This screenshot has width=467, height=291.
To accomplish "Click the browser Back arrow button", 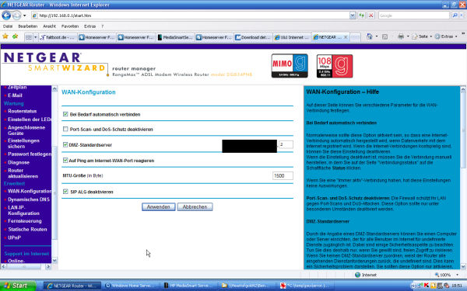I will (6, 16).
